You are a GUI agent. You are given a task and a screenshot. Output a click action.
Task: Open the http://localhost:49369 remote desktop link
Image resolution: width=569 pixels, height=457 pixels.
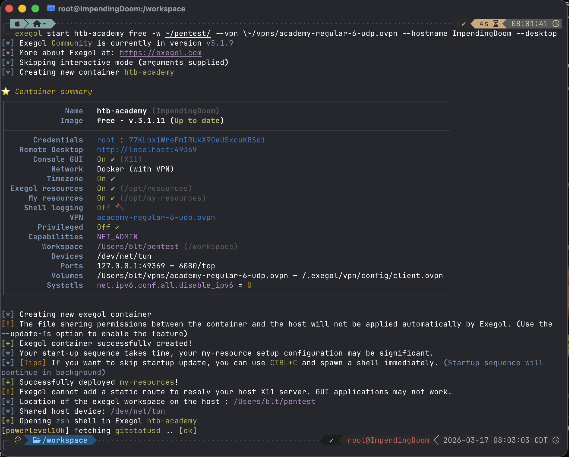147,150
